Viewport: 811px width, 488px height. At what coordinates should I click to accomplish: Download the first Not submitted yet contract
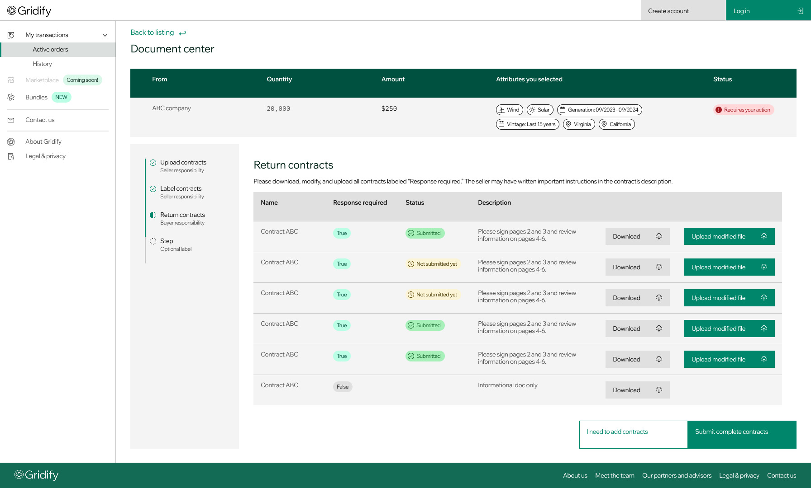click(637, 267)
